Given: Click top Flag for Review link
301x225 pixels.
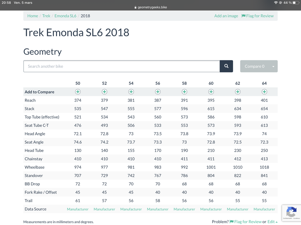Looking at the screenshot, I should coord(258,16).
